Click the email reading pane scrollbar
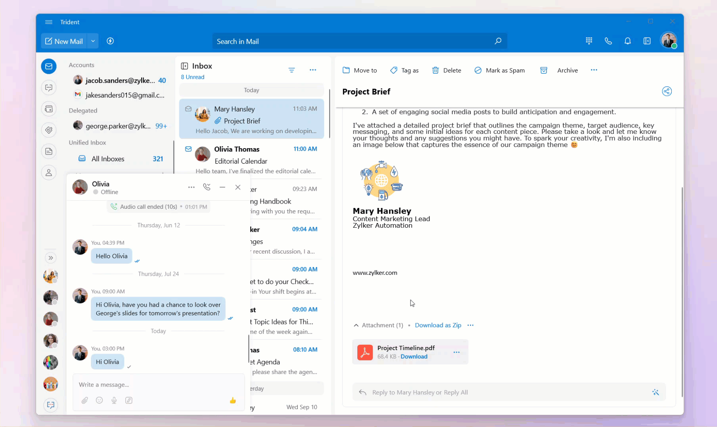The image size is (717, 427). 682,292
